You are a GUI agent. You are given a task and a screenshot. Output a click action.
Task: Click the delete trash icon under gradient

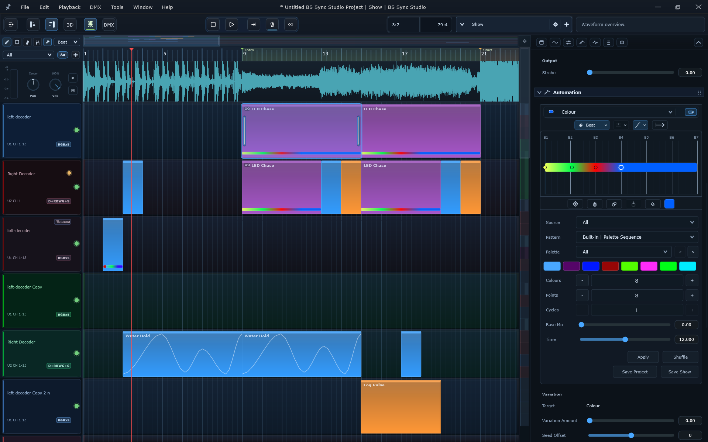595,204
